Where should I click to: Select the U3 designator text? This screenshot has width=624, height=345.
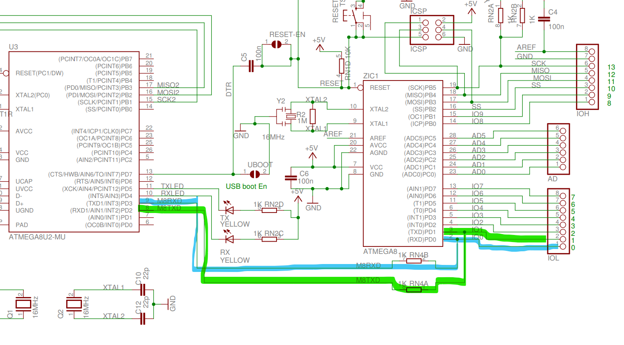14,47
